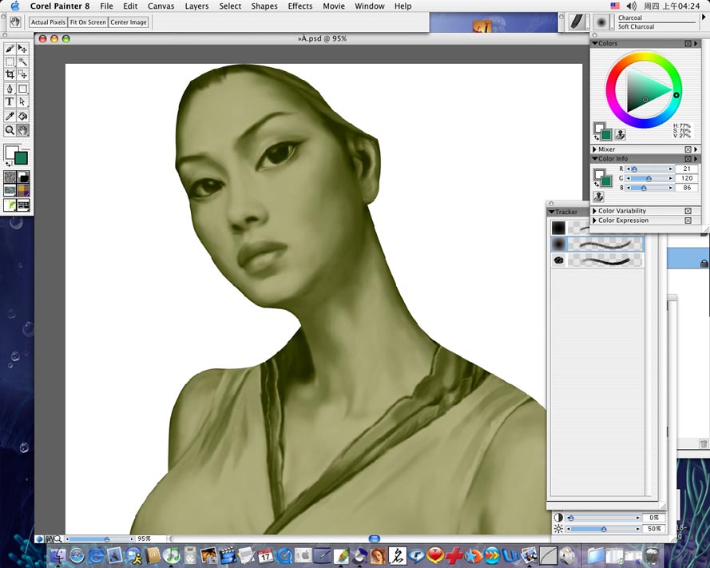Image resolution: width=710 pixels, height=568 pixels.
Task: Close the Color Expression panel X box
Action: pos(688,220)
